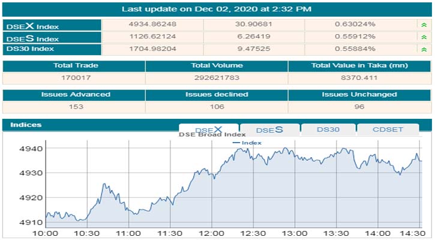435x240 pixels.
Task: Click the DSES Index green up-arrow icon
Action: click(x=424, y=37)
